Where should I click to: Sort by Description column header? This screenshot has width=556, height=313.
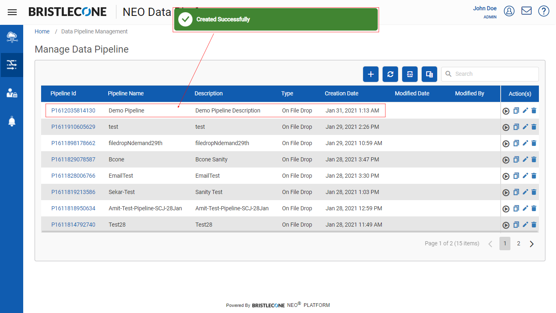pos(208,93)
